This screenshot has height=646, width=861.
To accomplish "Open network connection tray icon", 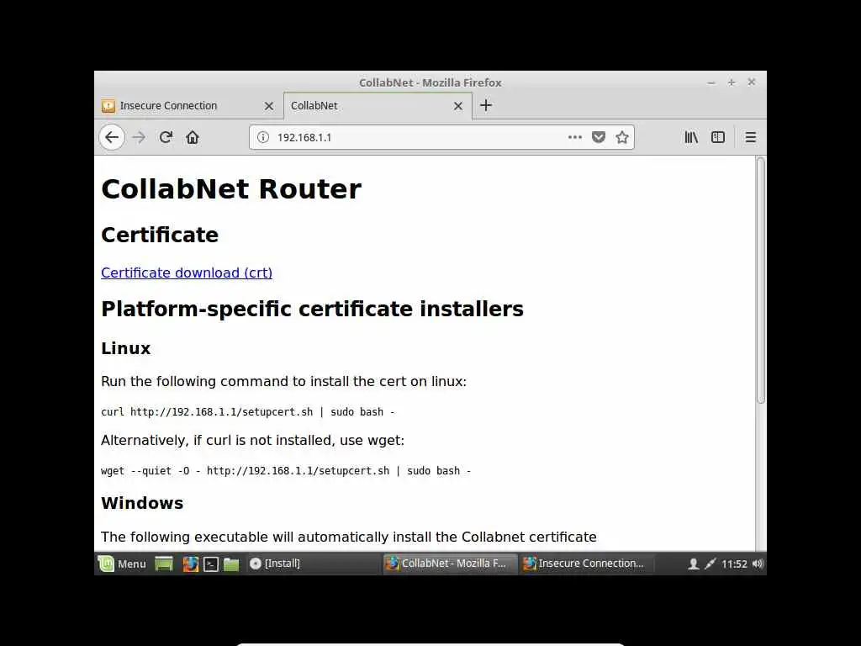I will pyautogui.click(x=710, y=564).
